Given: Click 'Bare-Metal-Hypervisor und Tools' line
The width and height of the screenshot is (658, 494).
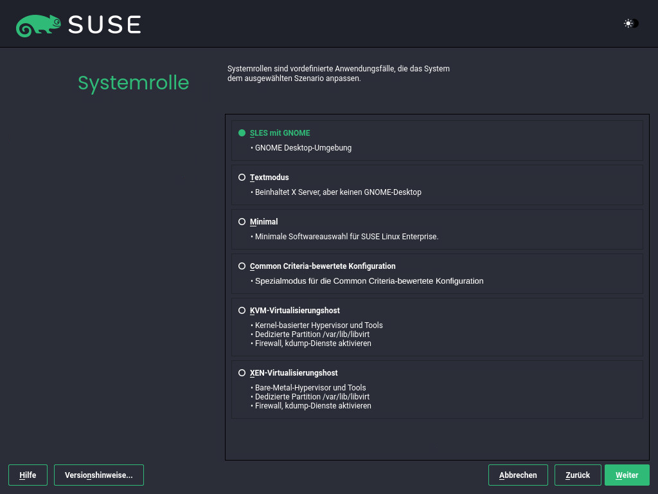Looking at the screenshot, I should (x=310, y=388).
